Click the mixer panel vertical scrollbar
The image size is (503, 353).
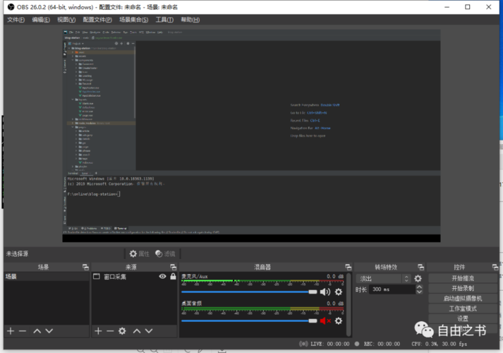pos(349,304)
